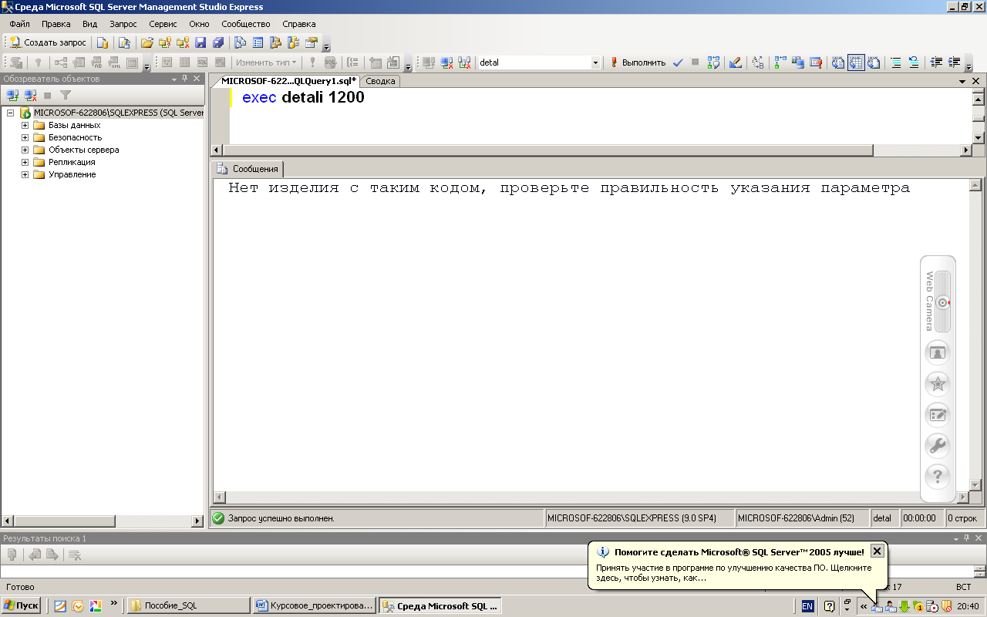Viewport: 987px width, 617px height.
Task: Select the Управление tree item label
Action: (x=72, y=174)
